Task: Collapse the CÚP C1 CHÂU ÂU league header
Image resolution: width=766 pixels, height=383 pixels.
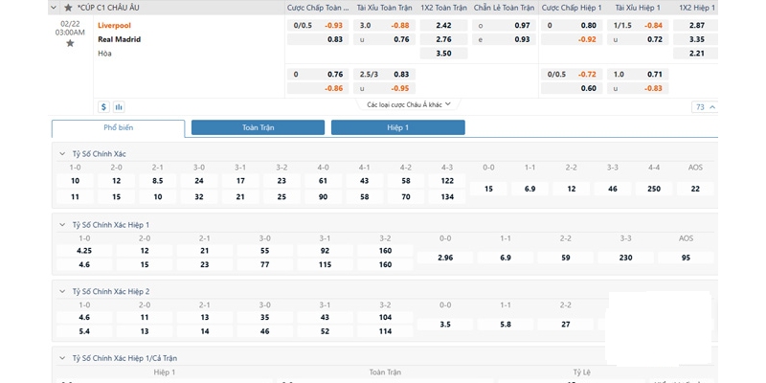Action: coord(56,7)
